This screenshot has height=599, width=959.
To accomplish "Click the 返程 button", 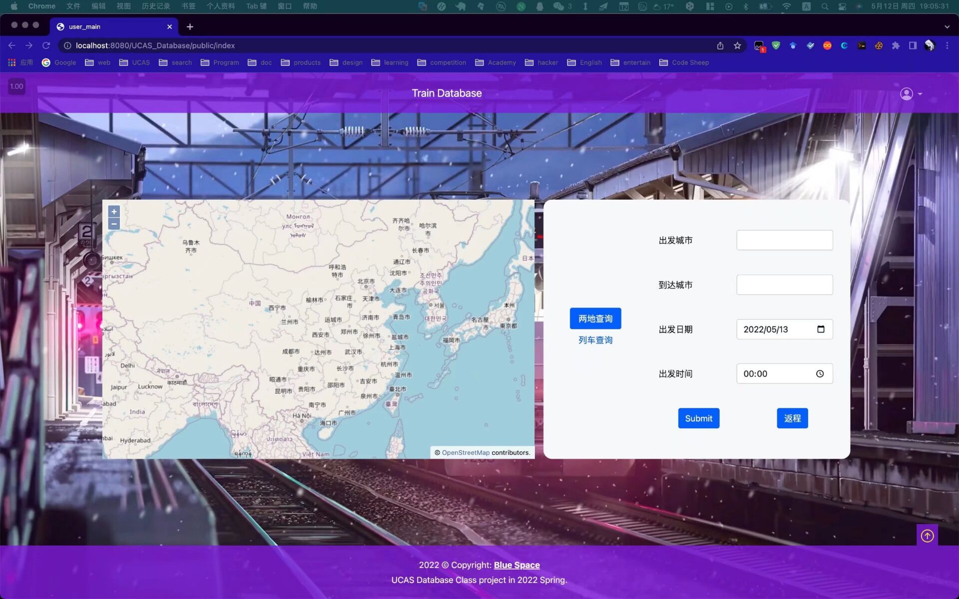I will click(792, 418).
